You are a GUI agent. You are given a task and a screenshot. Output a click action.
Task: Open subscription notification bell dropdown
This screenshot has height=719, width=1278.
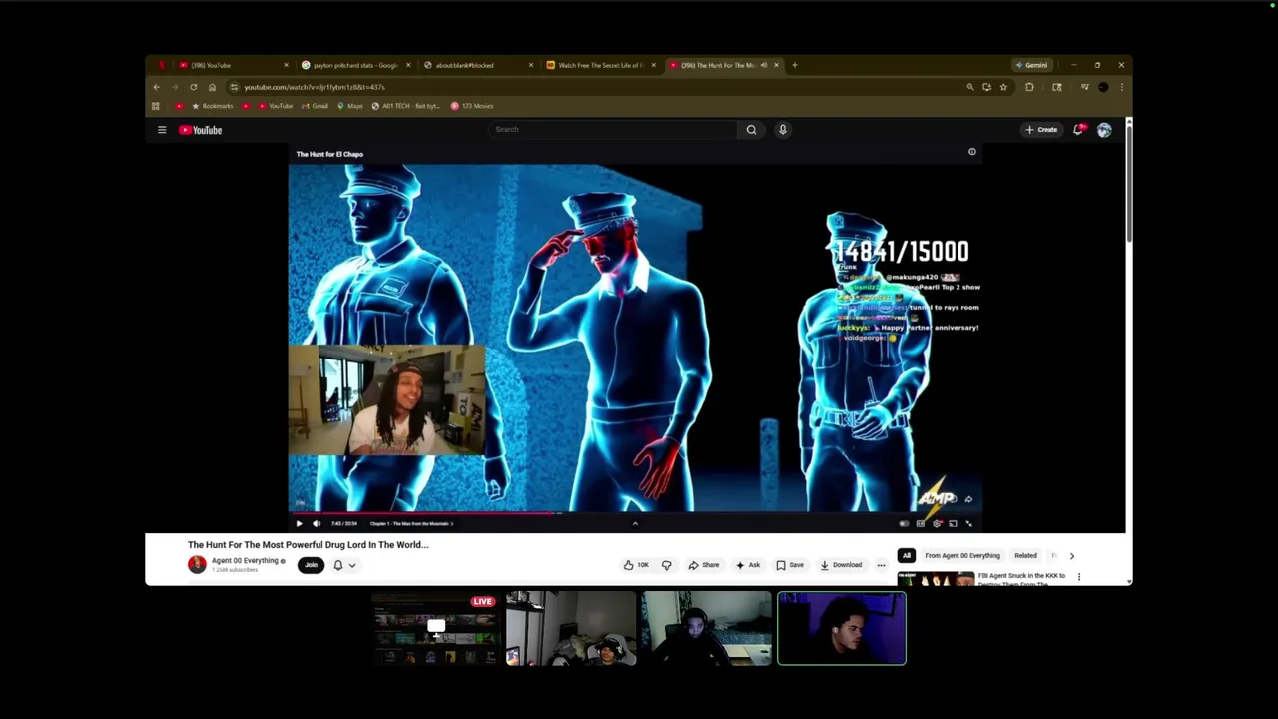(x=344, y=565)
